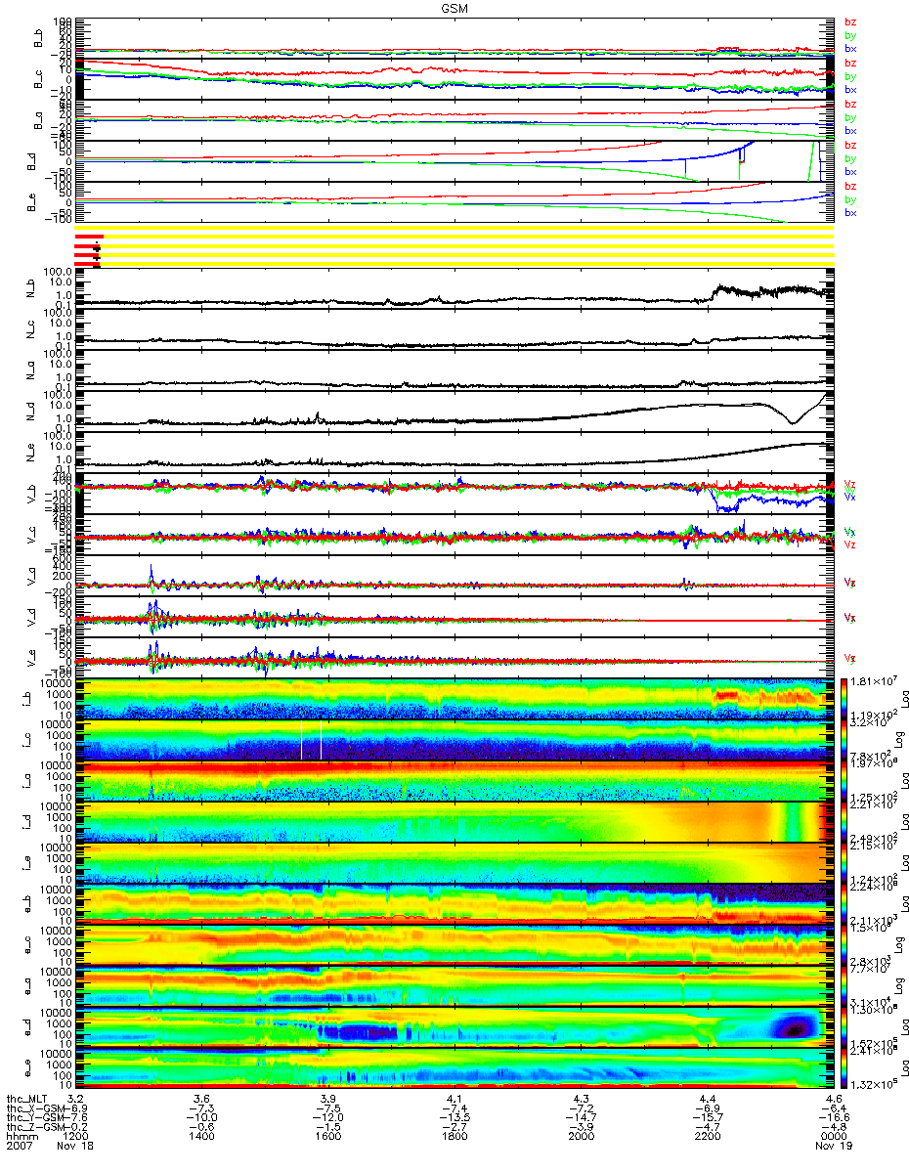The image size is (909, 1173).
Task: Click the color bar of e_b spectrogram
Action: coord(845,903)
